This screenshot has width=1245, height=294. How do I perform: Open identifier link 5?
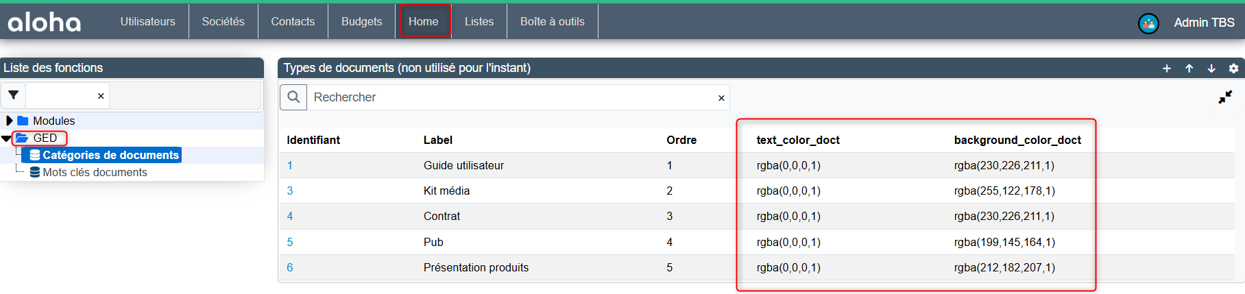tap(290, 242)
